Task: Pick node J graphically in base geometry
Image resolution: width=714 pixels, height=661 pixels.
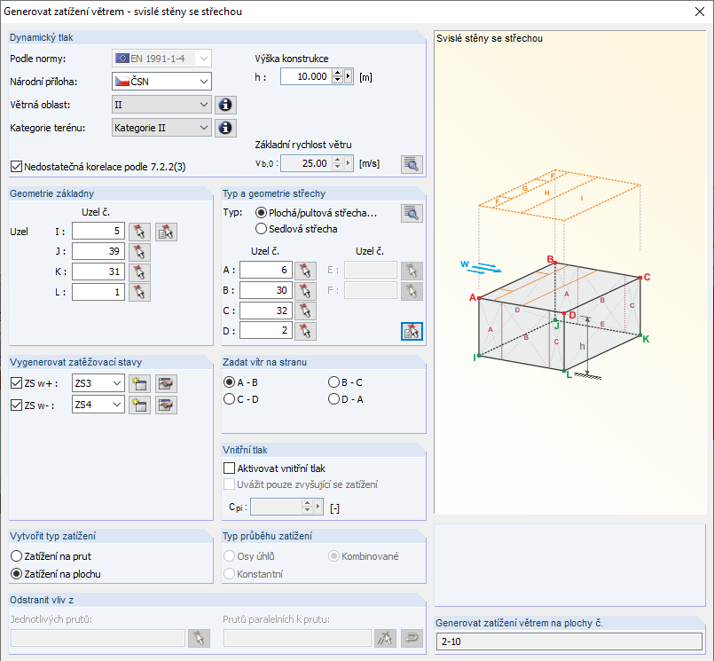Action: click(139, 252)
